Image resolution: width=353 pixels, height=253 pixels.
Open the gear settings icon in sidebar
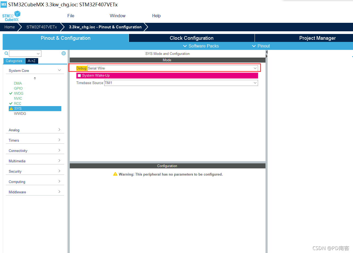(64, 53)
